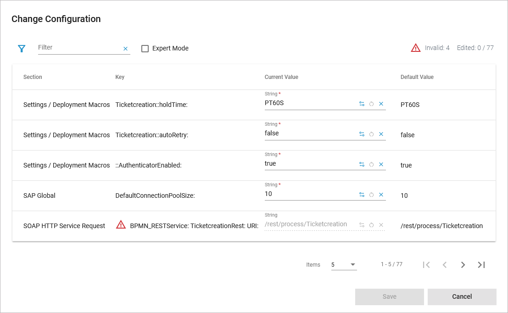This screenshot has width=508, height=313.
Task: Clear the Ticketcreation::holdTime value with its X icon
Action: [381, 104]
